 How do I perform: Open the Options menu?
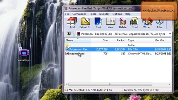pyautogui.click(x=117, y=14)
